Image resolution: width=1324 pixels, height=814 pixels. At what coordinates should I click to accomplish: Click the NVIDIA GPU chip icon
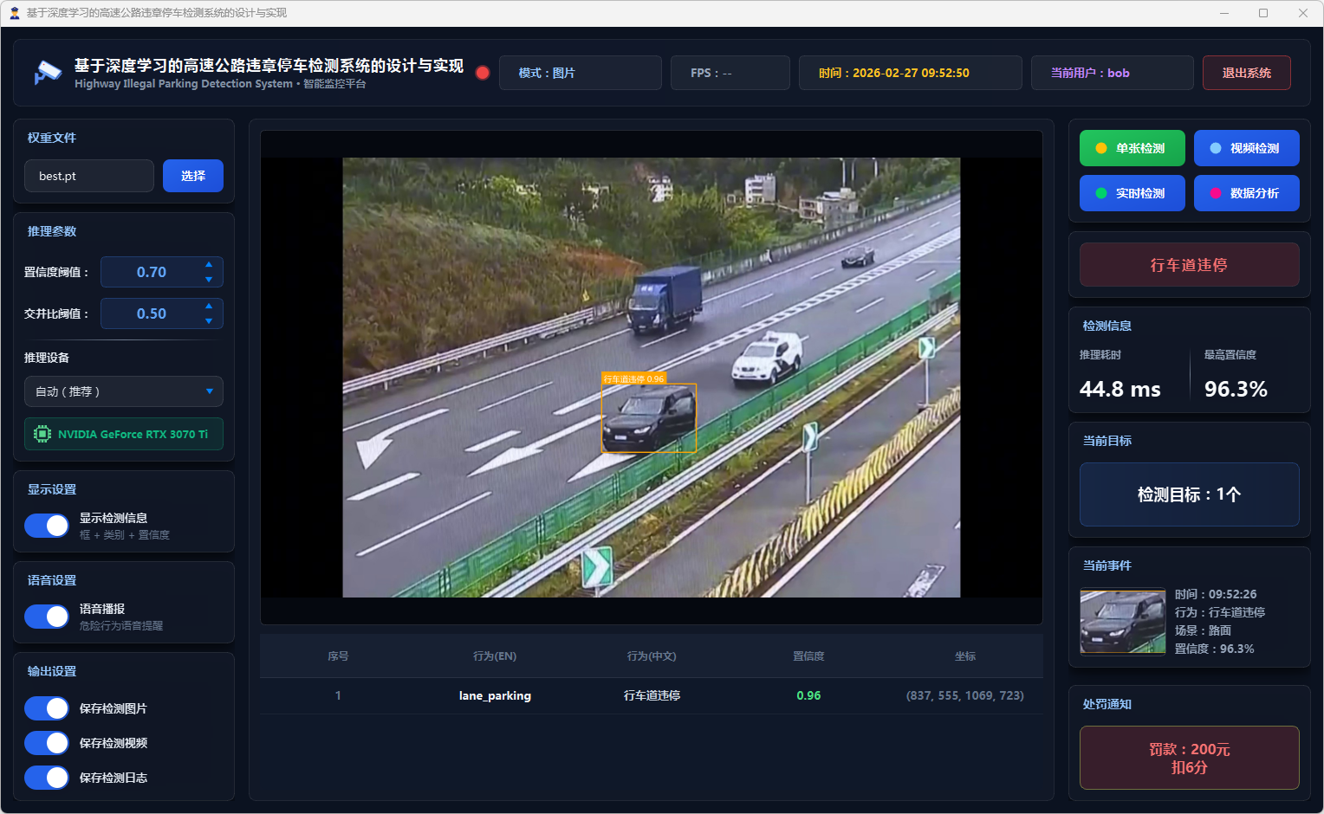tap(42, 434)
